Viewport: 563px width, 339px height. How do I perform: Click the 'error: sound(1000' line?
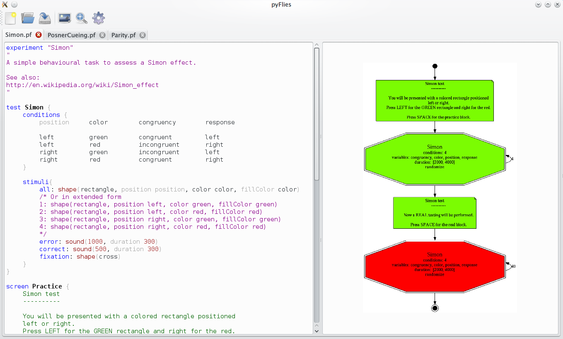[99, 242]
